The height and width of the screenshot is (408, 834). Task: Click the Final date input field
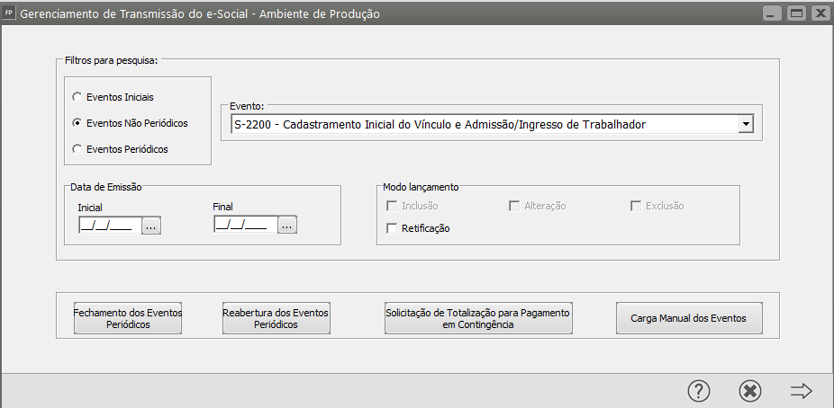[x=245, y=226]
